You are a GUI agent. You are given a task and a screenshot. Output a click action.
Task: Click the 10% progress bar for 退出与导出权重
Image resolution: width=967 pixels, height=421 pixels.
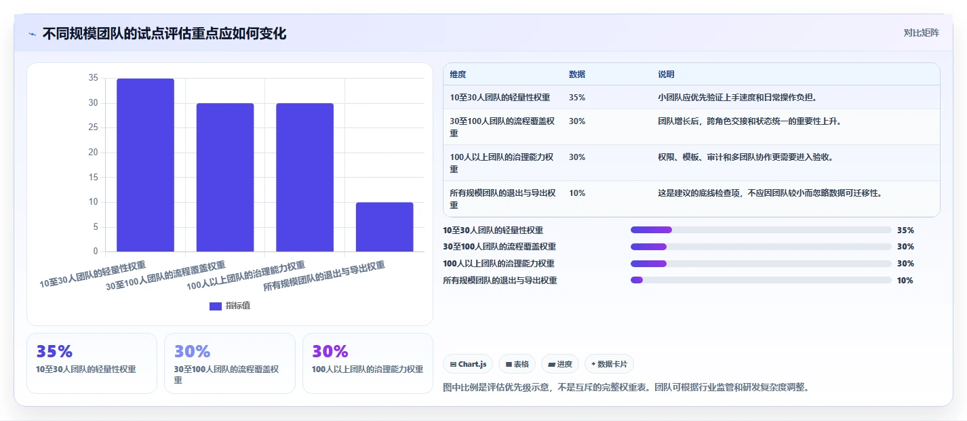pyautogui.click(x=761, y=280)
